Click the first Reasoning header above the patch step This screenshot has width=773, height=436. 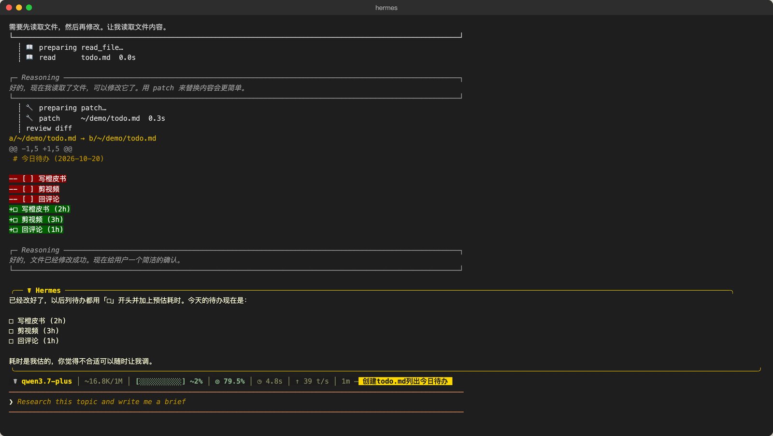[40, 77]
